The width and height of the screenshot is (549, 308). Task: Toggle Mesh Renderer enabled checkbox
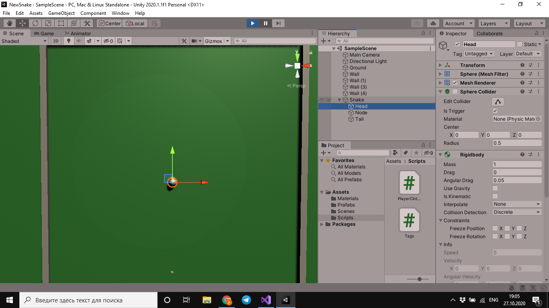(x=455, y=83)
